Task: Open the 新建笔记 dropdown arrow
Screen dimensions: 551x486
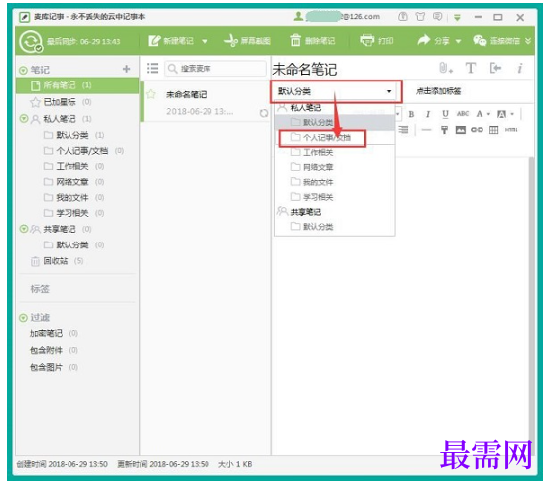Action: pos(205,41)
